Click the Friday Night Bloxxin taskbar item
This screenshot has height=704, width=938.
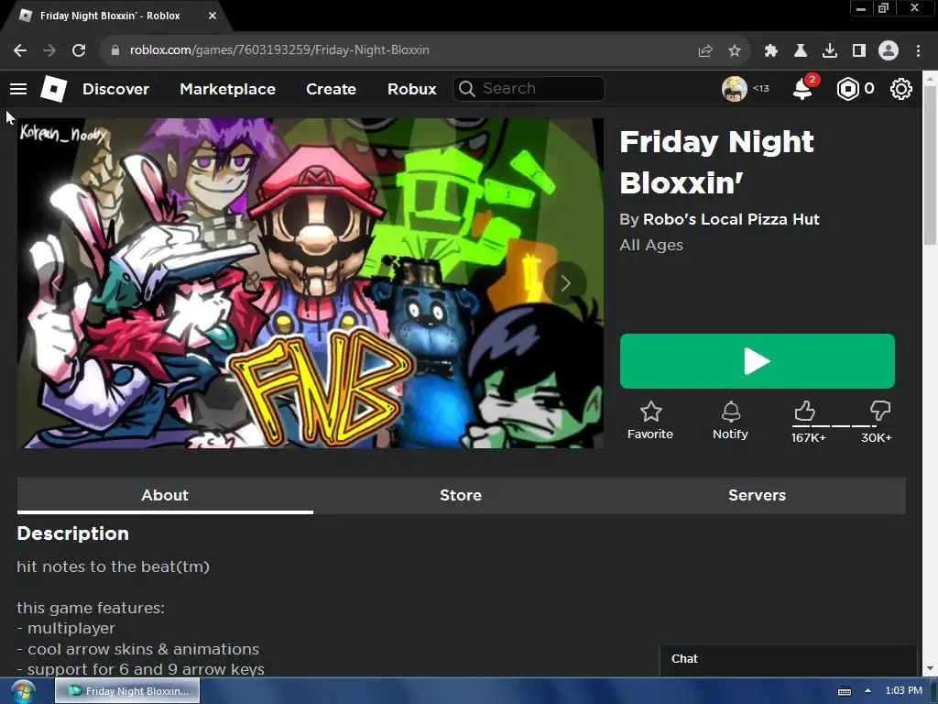(127, 691)
